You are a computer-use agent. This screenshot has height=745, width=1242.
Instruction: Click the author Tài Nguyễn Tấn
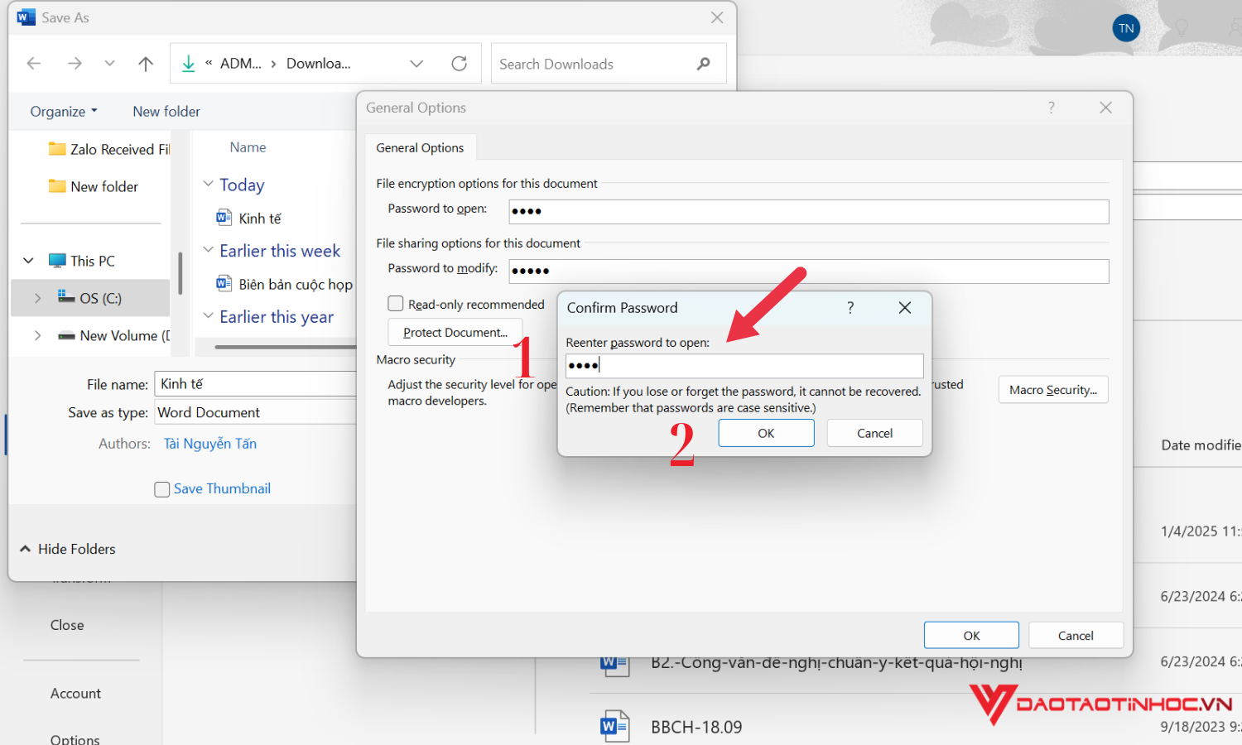click(x=210, y=444)
